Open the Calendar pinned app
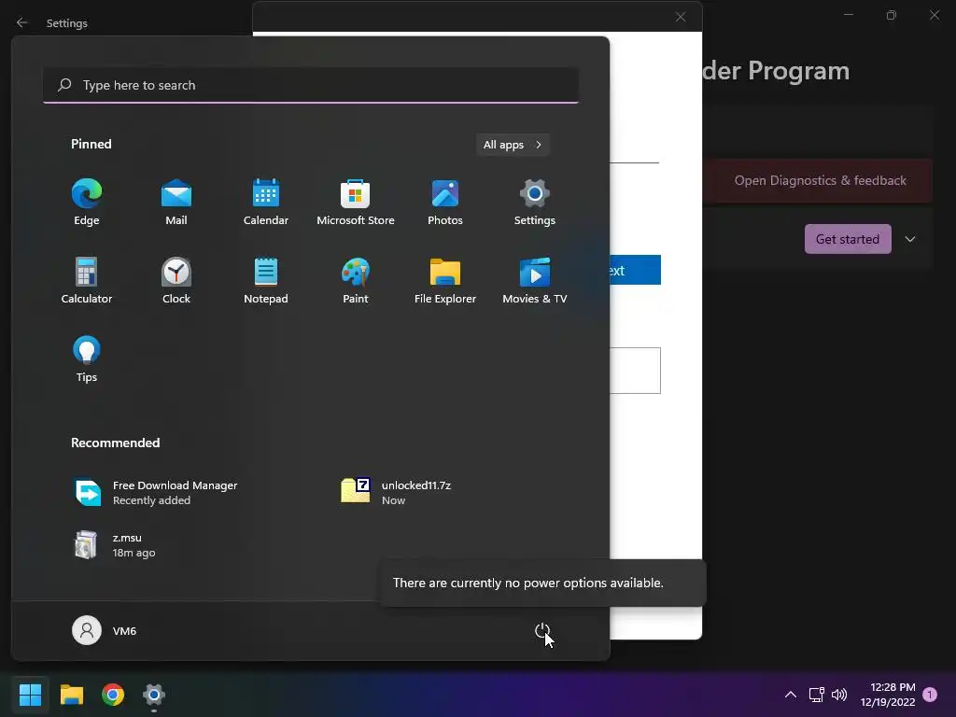The height and width of the screenshot is (717, 956). click(266, 203)
